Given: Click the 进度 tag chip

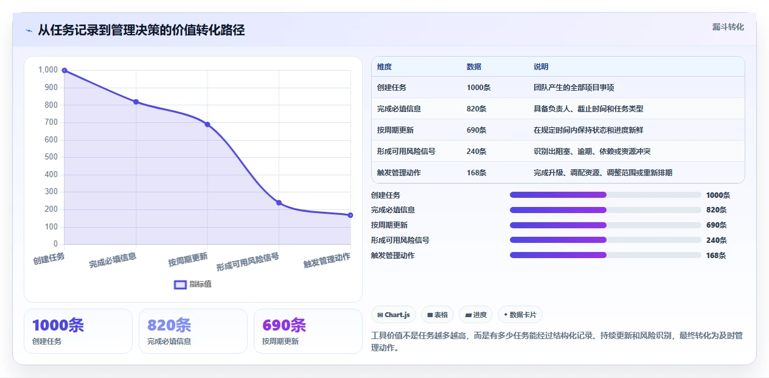Looking at the screenshot, I should [476, 315].
